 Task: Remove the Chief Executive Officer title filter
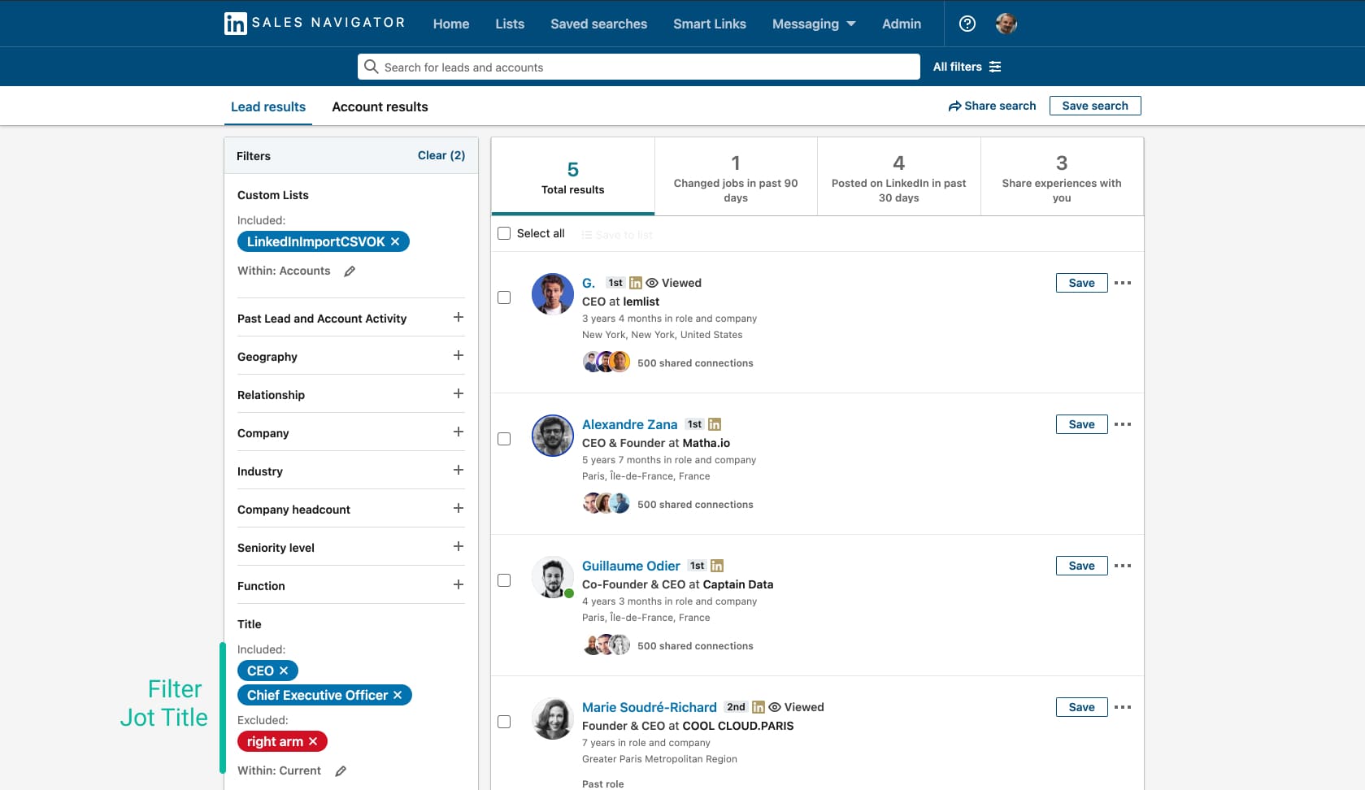(398, 695)
